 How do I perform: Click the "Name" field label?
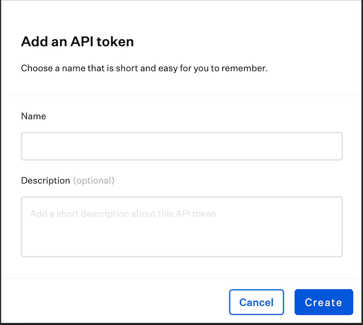34,116
